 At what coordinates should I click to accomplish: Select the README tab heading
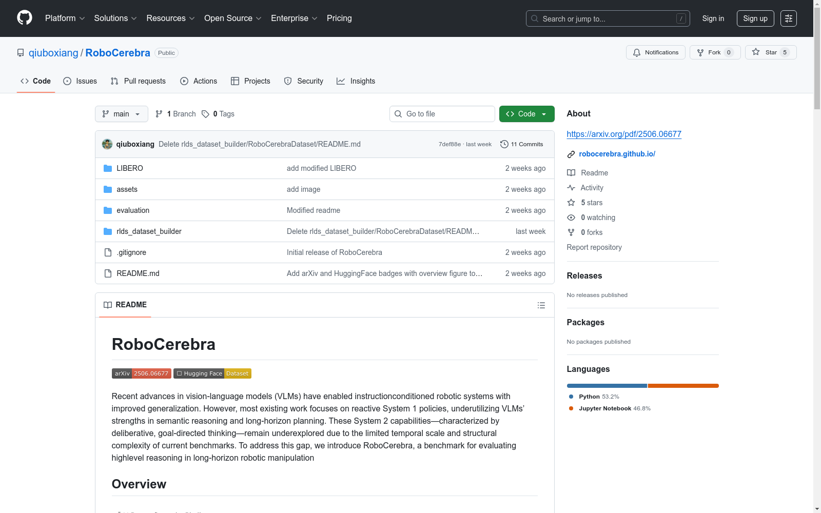pyautogui.click(x=125, y=305)
